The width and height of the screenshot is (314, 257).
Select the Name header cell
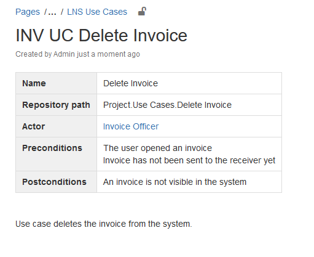(x=56, y=83)
